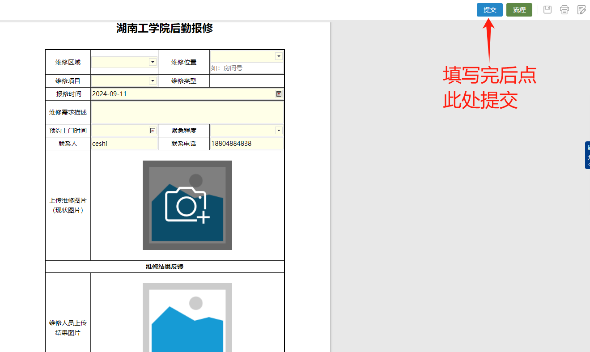Click the 维修需求描述 text area
The image size is (590, 352).
click(187, 112)
